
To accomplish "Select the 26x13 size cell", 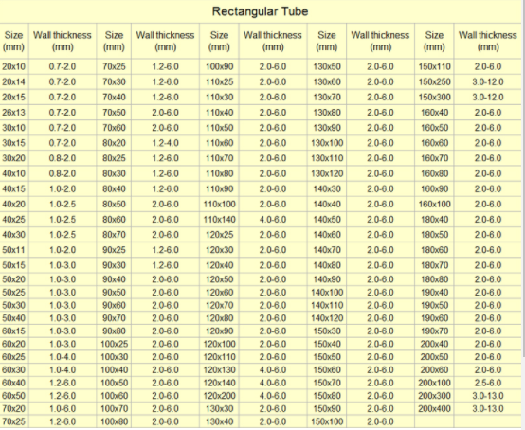I will [x=13, y=113].
